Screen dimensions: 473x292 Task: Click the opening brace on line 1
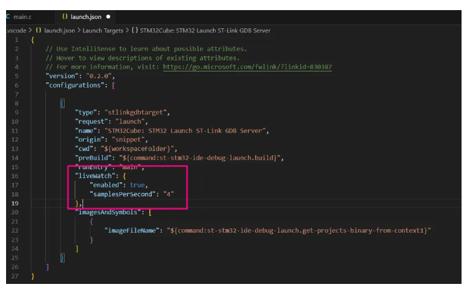tap(32, 40)
